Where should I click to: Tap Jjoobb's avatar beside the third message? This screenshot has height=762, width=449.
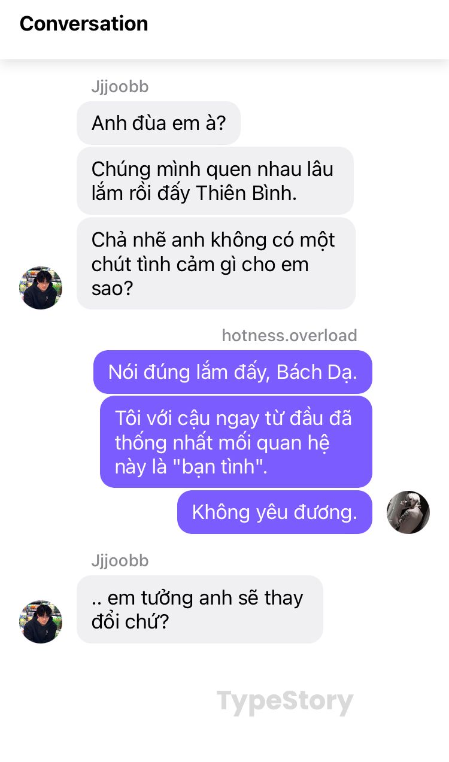coord(41,288)
